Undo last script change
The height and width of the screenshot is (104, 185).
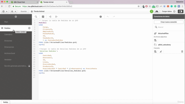108,17
